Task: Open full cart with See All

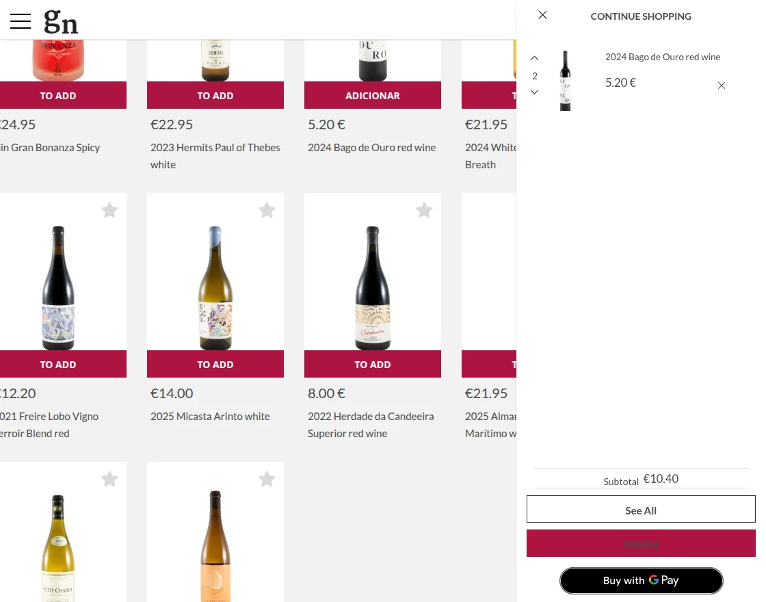Action: [640, 509]
